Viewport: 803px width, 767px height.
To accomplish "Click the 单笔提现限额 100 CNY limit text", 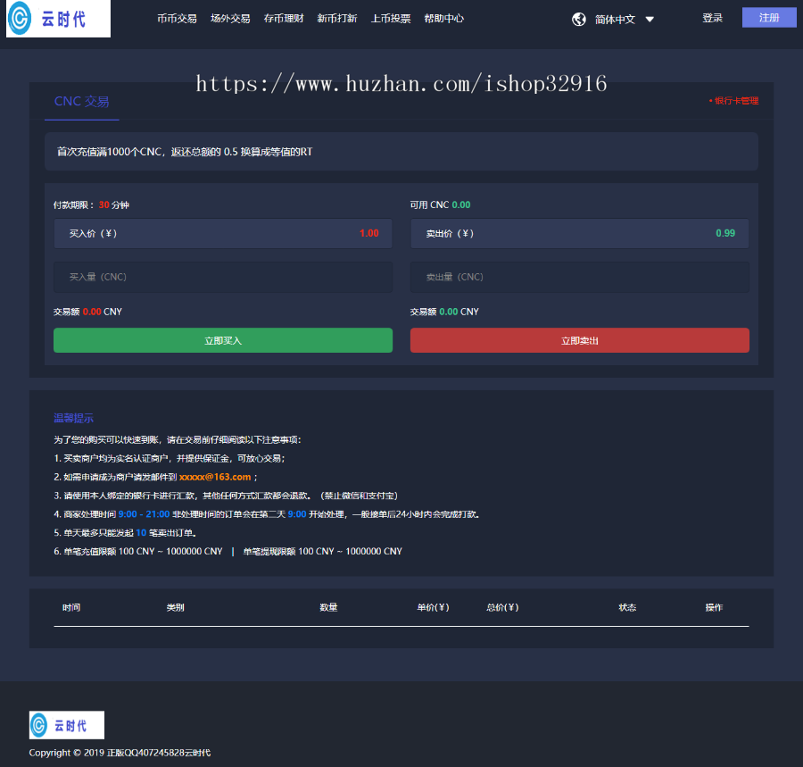I will pos(323,551).
